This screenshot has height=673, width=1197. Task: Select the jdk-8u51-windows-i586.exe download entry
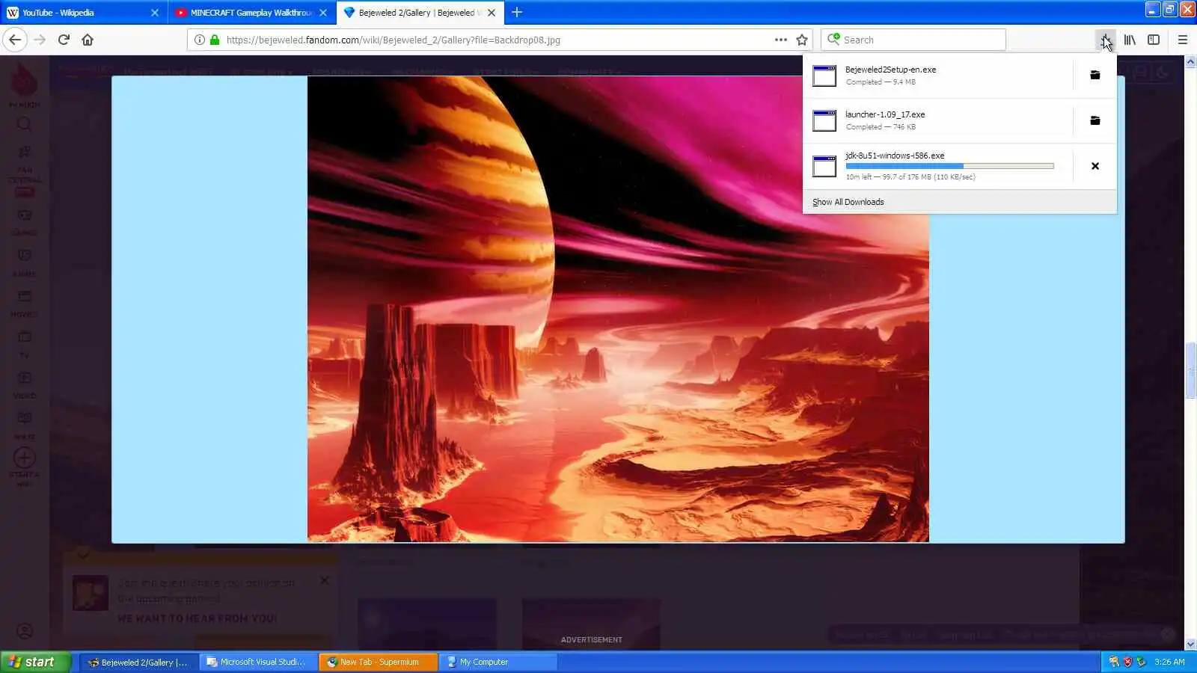pyautogui.click(x=938, y=166)
